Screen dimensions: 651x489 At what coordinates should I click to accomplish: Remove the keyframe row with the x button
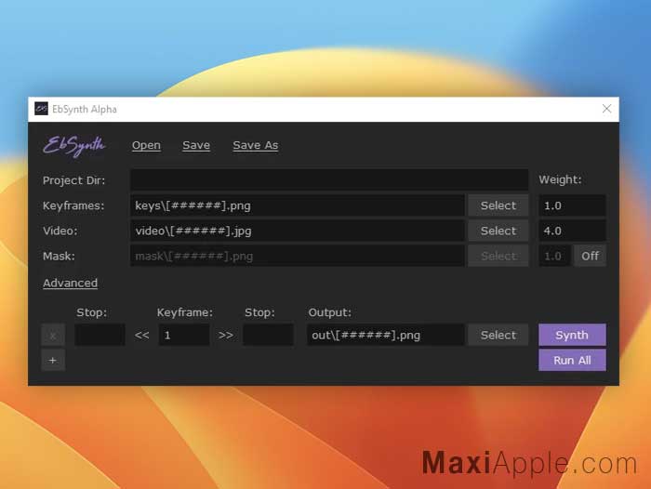point(53,335)
